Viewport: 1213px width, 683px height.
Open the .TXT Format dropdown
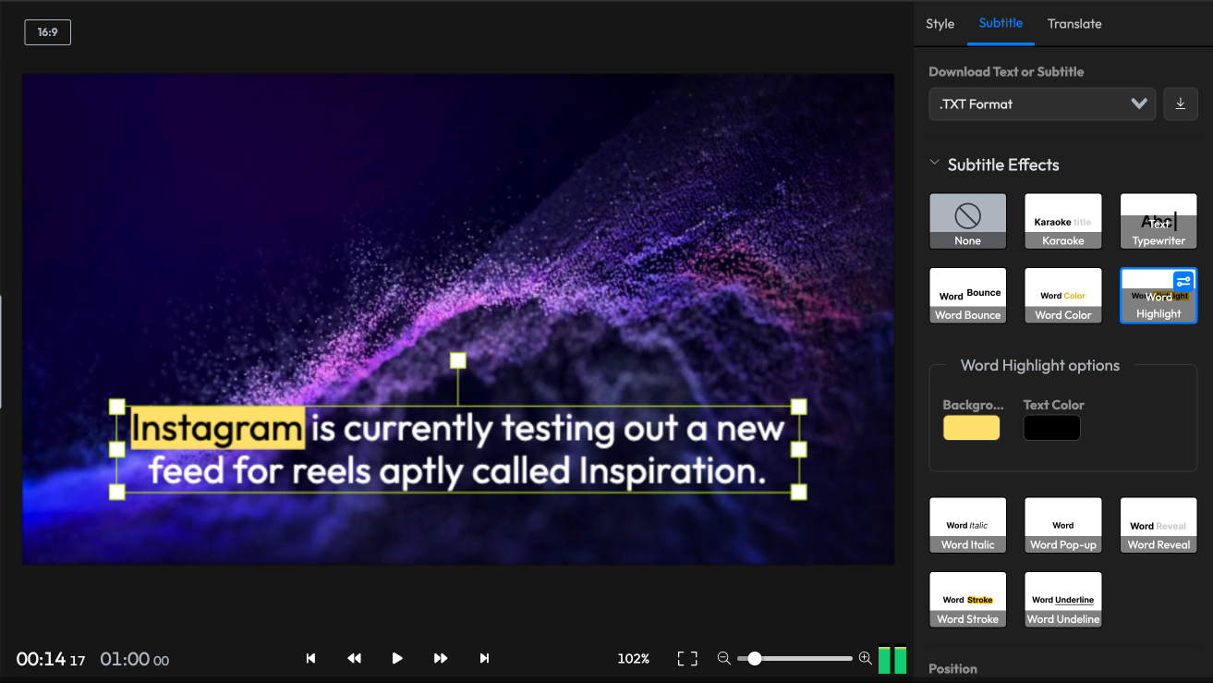1042,104
